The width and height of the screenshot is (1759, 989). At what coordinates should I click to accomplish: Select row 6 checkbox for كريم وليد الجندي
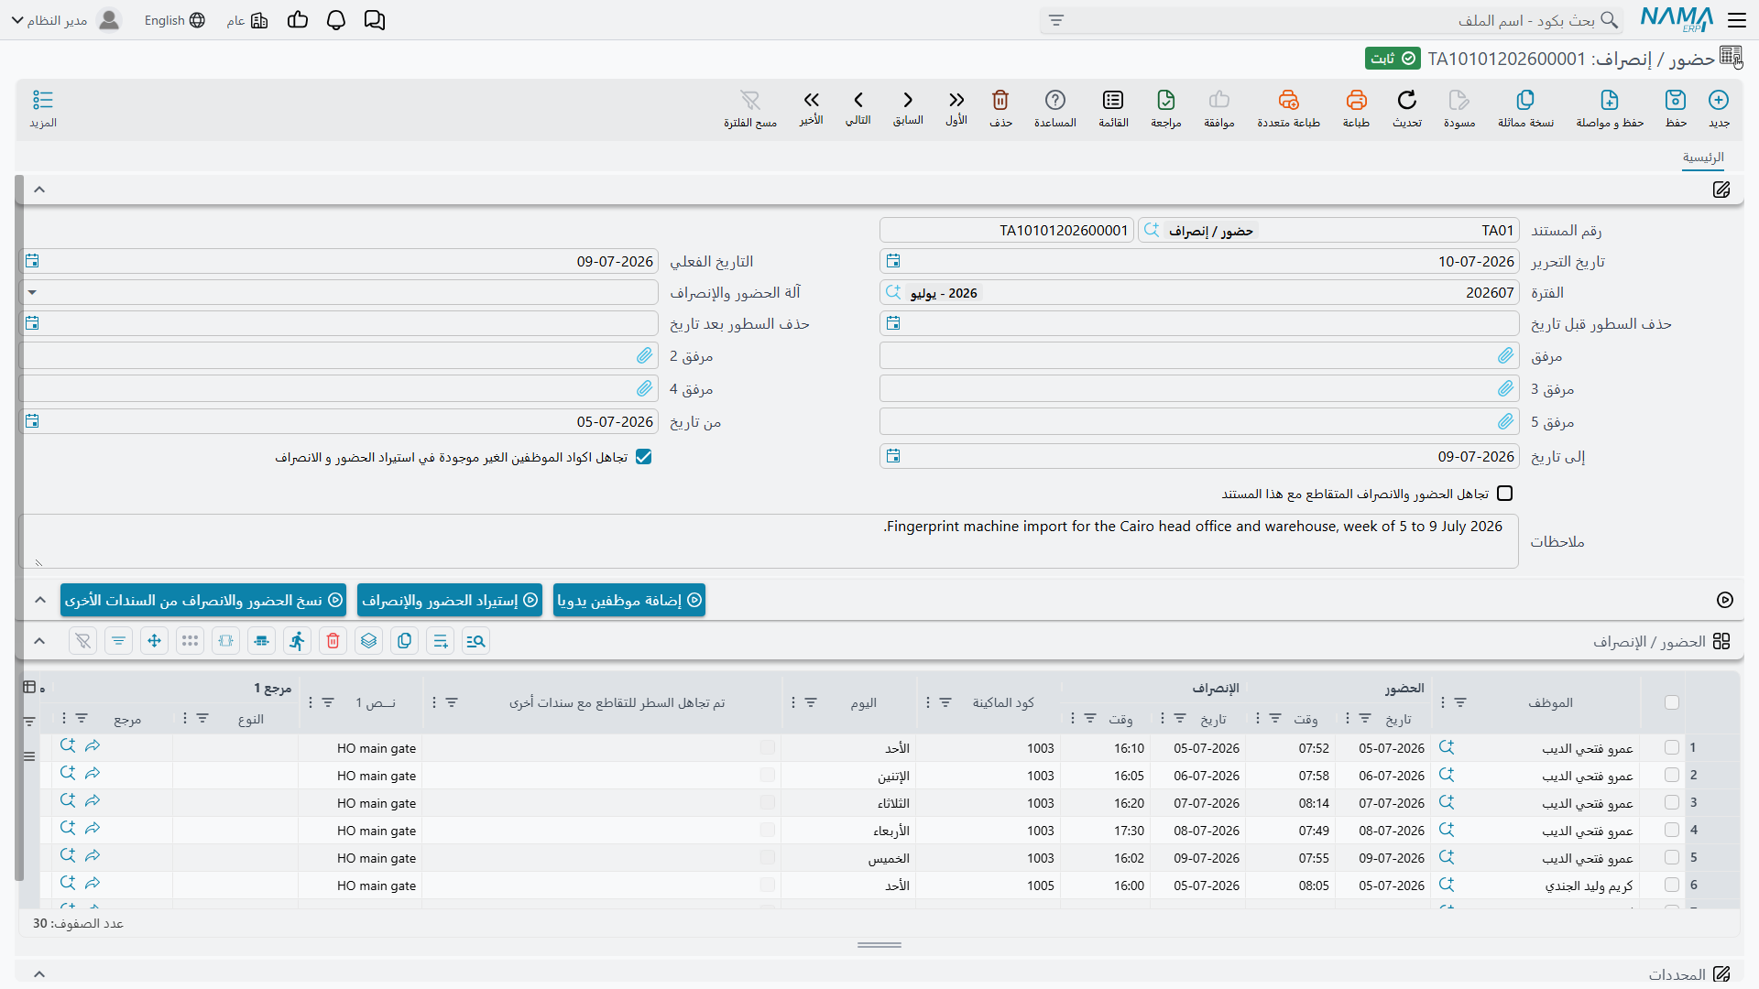pos(1672,886)
